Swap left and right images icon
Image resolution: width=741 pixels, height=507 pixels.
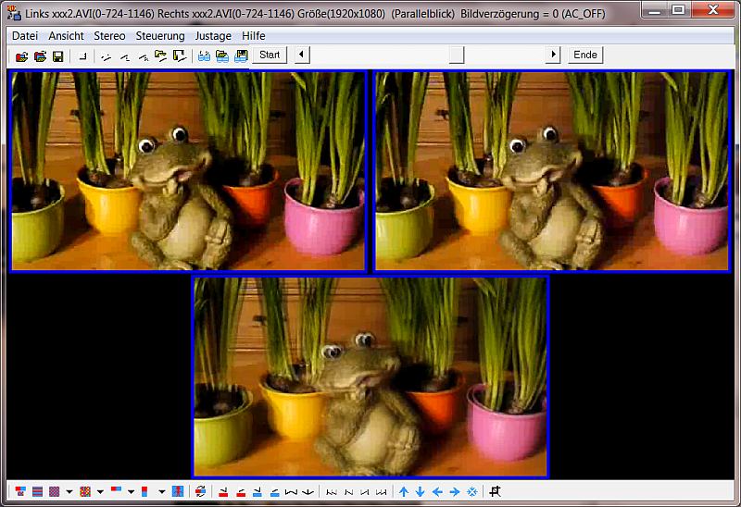click(200, 491)
